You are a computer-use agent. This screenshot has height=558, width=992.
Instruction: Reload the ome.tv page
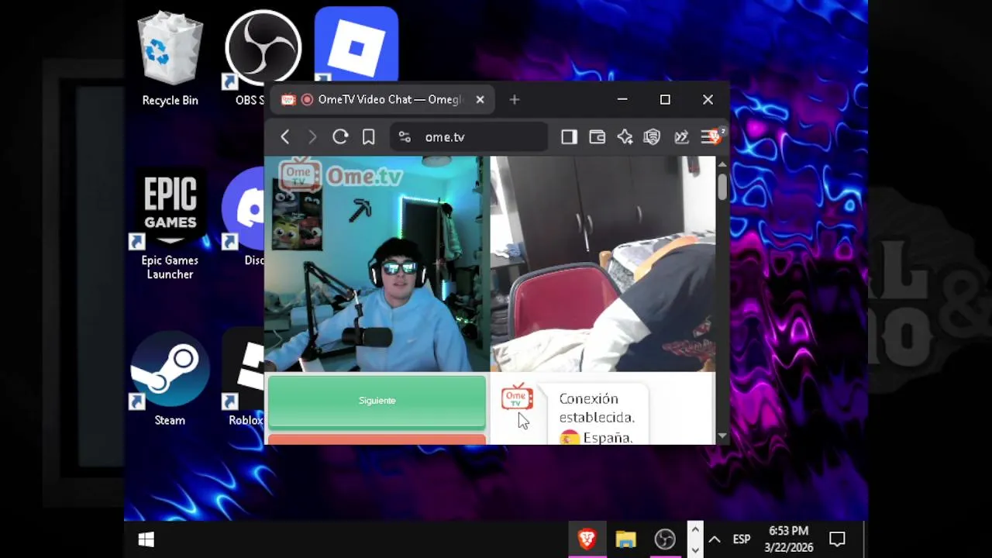(x=340, y=137)
